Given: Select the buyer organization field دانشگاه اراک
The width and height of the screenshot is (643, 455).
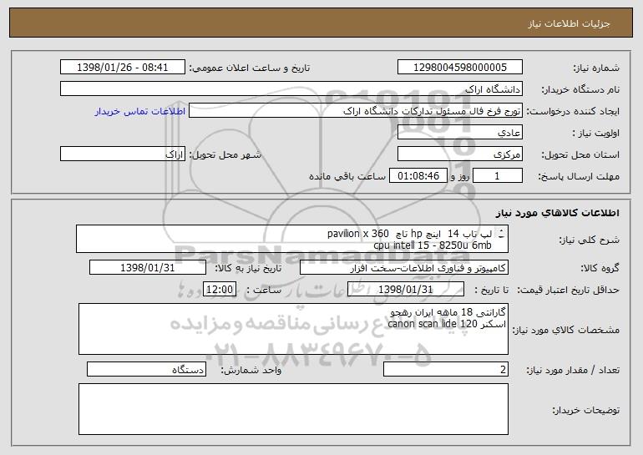Looking at the screenshot, I should pos(291,89).
